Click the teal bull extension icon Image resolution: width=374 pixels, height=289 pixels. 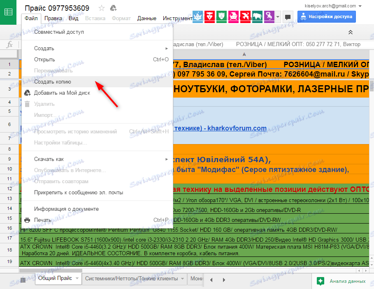pos(257,16)
